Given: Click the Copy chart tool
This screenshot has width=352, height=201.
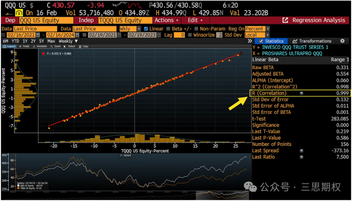Looking at the screenshot, I should coord(83,46).
